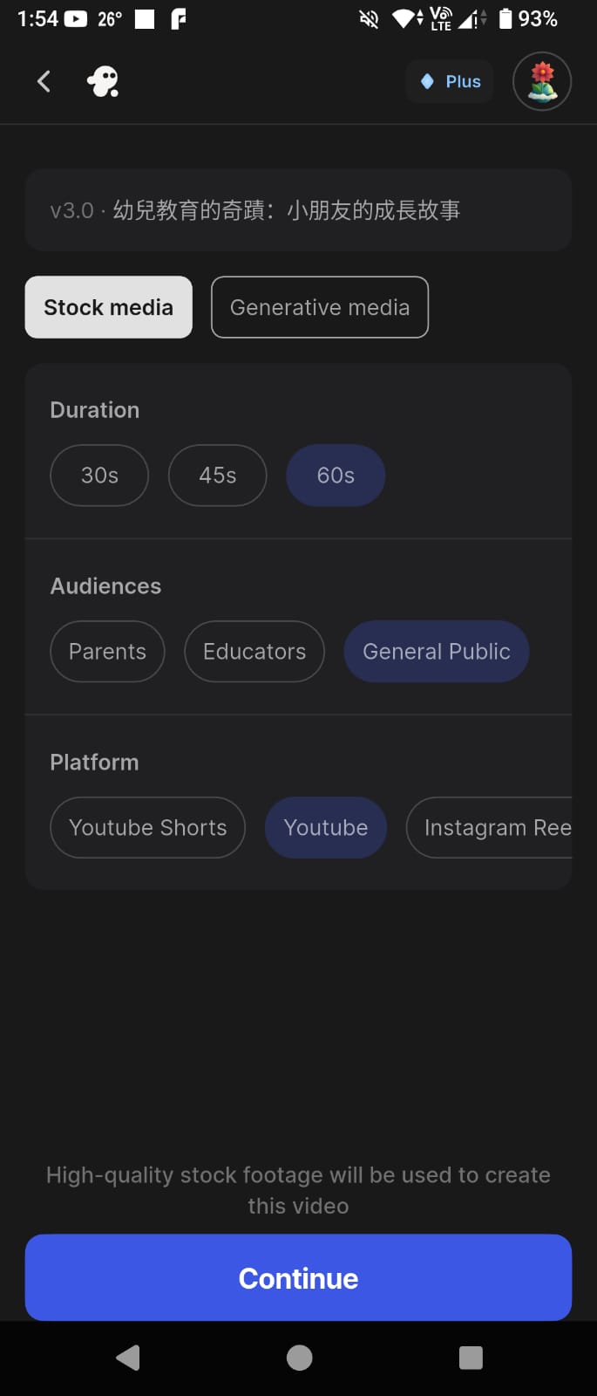Select the 45s duration option
Image resolution: width=597 pixels, height=1396 pixels.
coord(217,476)
